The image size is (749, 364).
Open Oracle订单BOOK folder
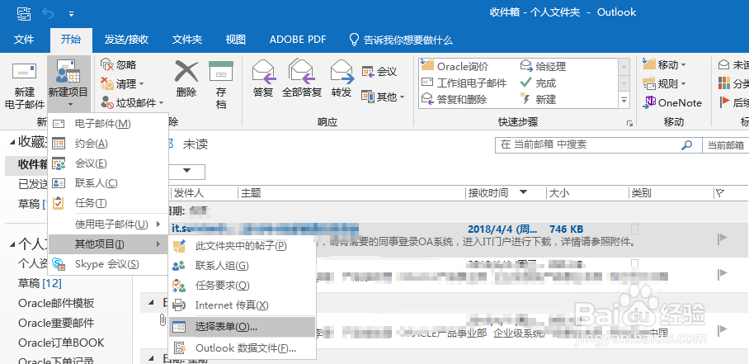point(61,343)
